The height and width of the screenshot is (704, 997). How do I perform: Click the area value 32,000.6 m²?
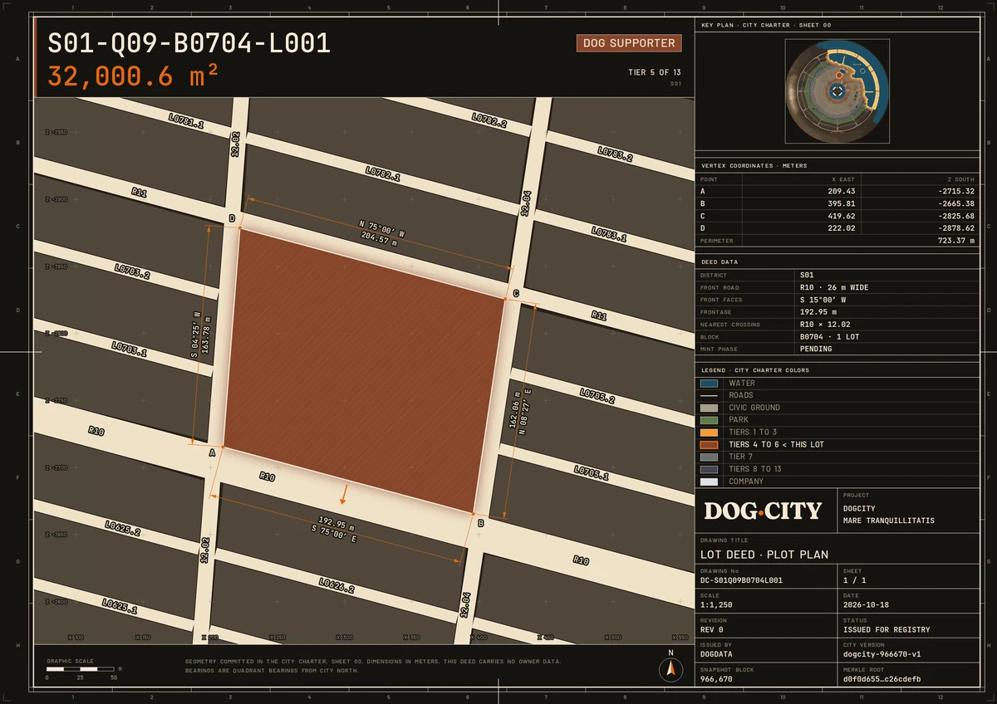[x=133, y=76]
